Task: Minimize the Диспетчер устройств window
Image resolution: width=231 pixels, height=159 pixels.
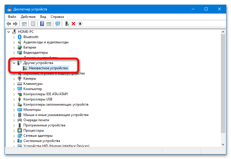Action: tap(193, 9)
